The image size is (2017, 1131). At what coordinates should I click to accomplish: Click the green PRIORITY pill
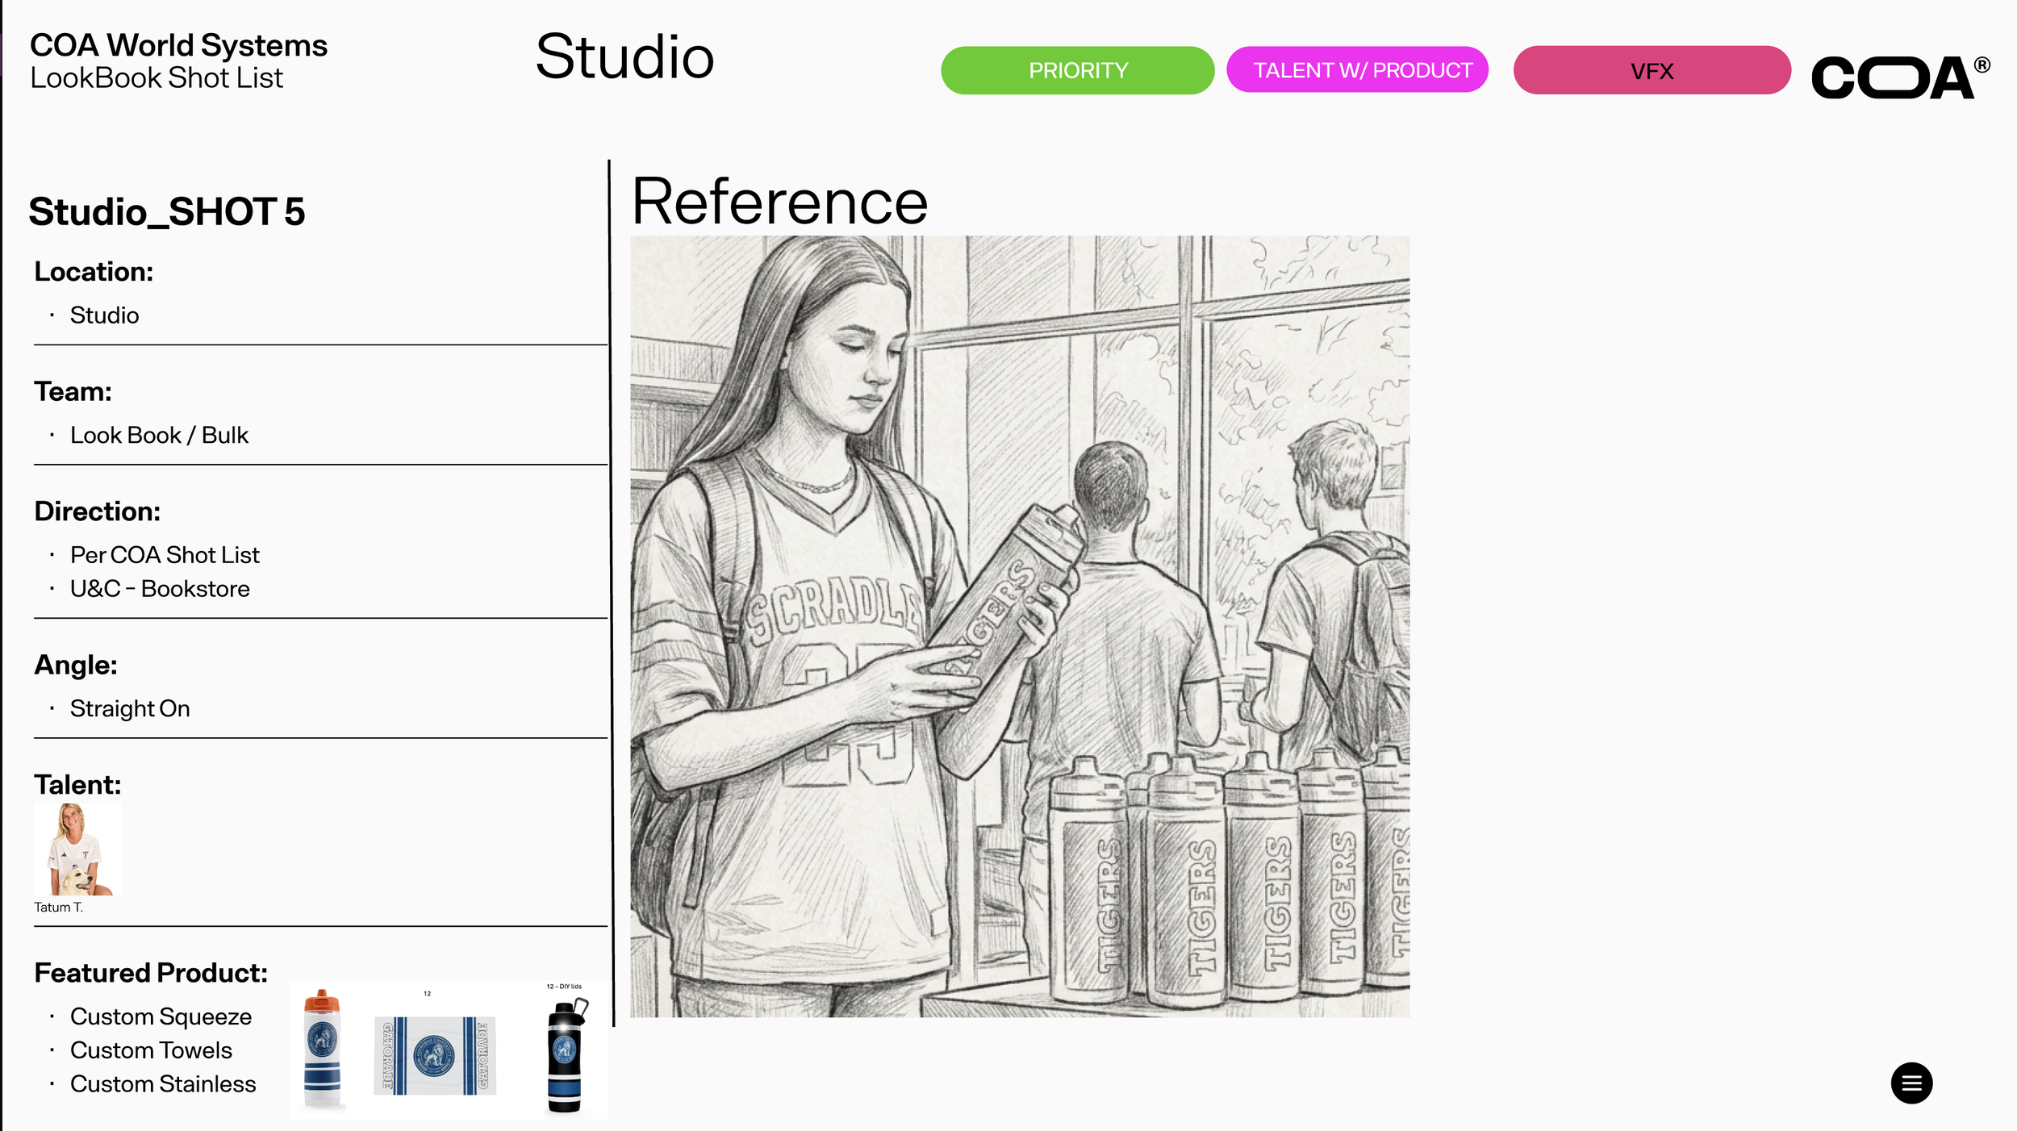coord(1077,70)
